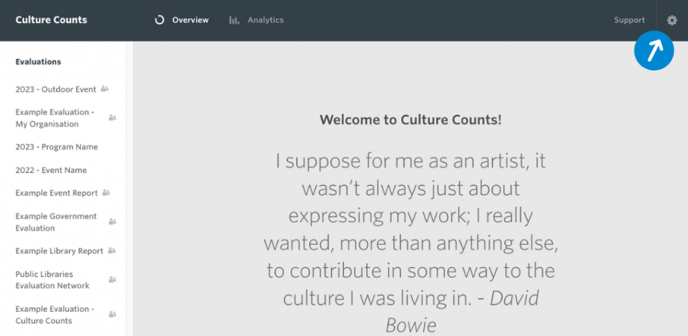The height and width of the screenshot is (336, 688).
Task: Click shared-users icon beside 2023 - Outdoor Event
Action: (x=104, y=89)
